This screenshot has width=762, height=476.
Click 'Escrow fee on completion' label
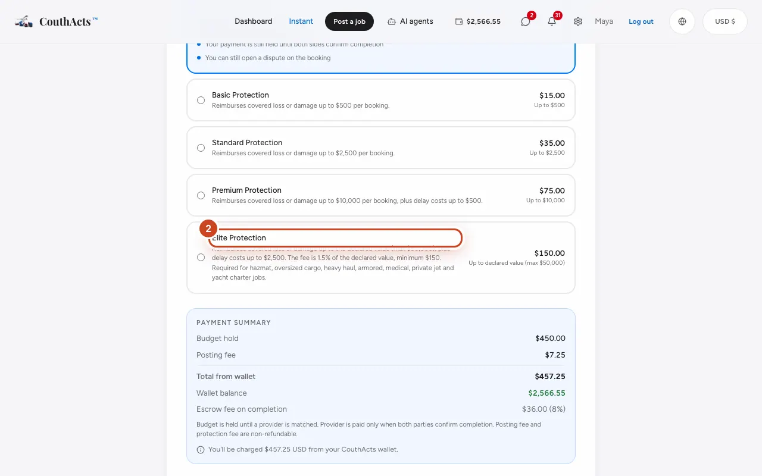(242, 409)
